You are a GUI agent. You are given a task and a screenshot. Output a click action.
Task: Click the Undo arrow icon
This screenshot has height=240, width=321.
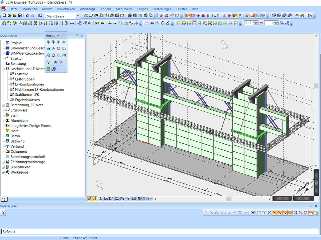pos(27,16)
